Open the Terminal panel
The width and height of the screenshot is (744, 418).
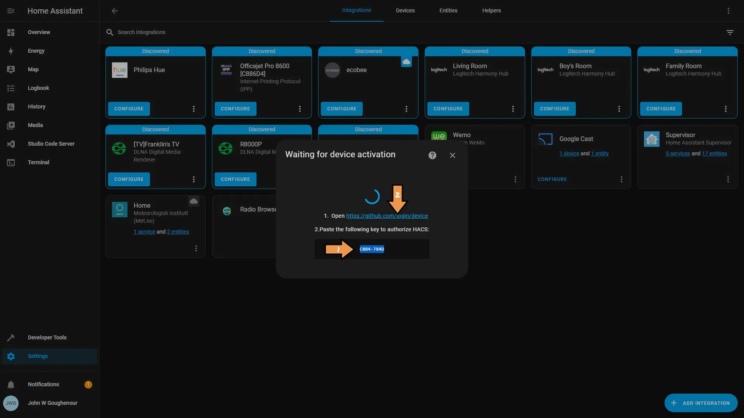pyautogui.click(x=50, y=162)
